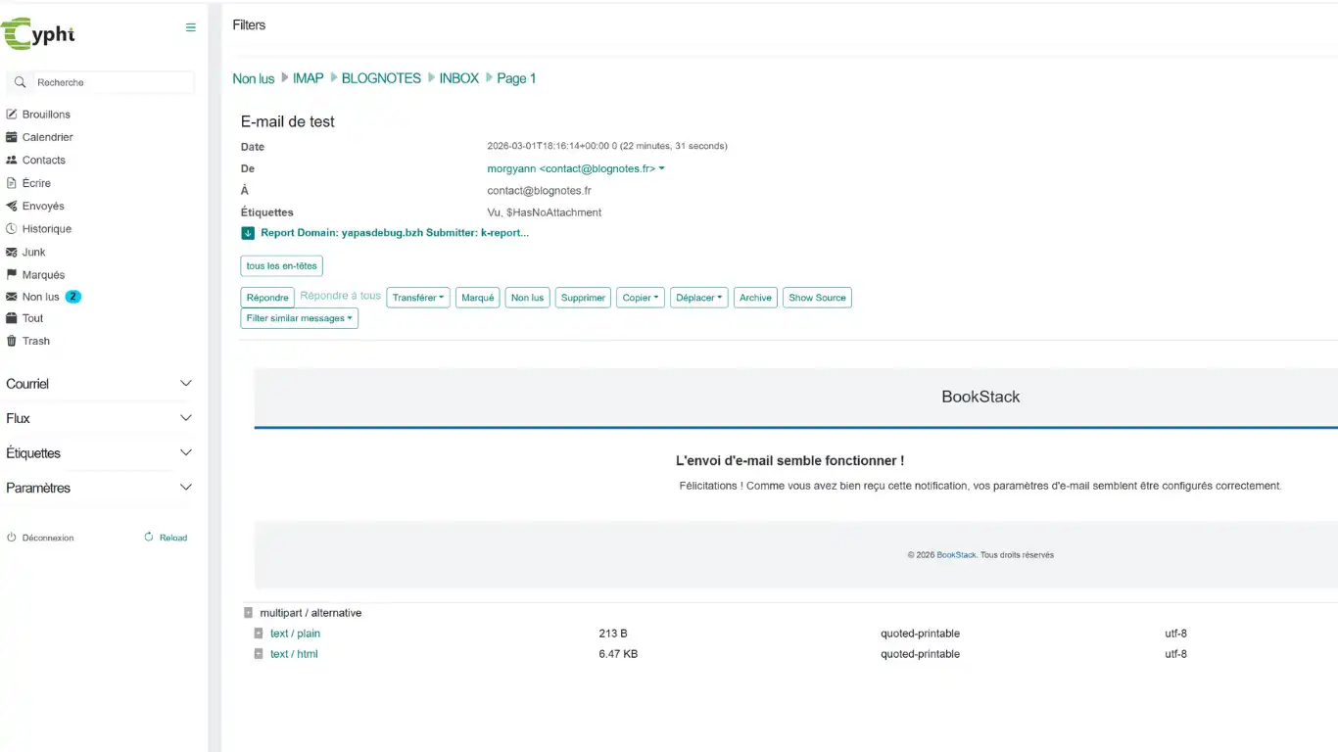The image size is (1338, 752).
Task: Collapse sidebar with hamburger icon
Action: [190, 27]
